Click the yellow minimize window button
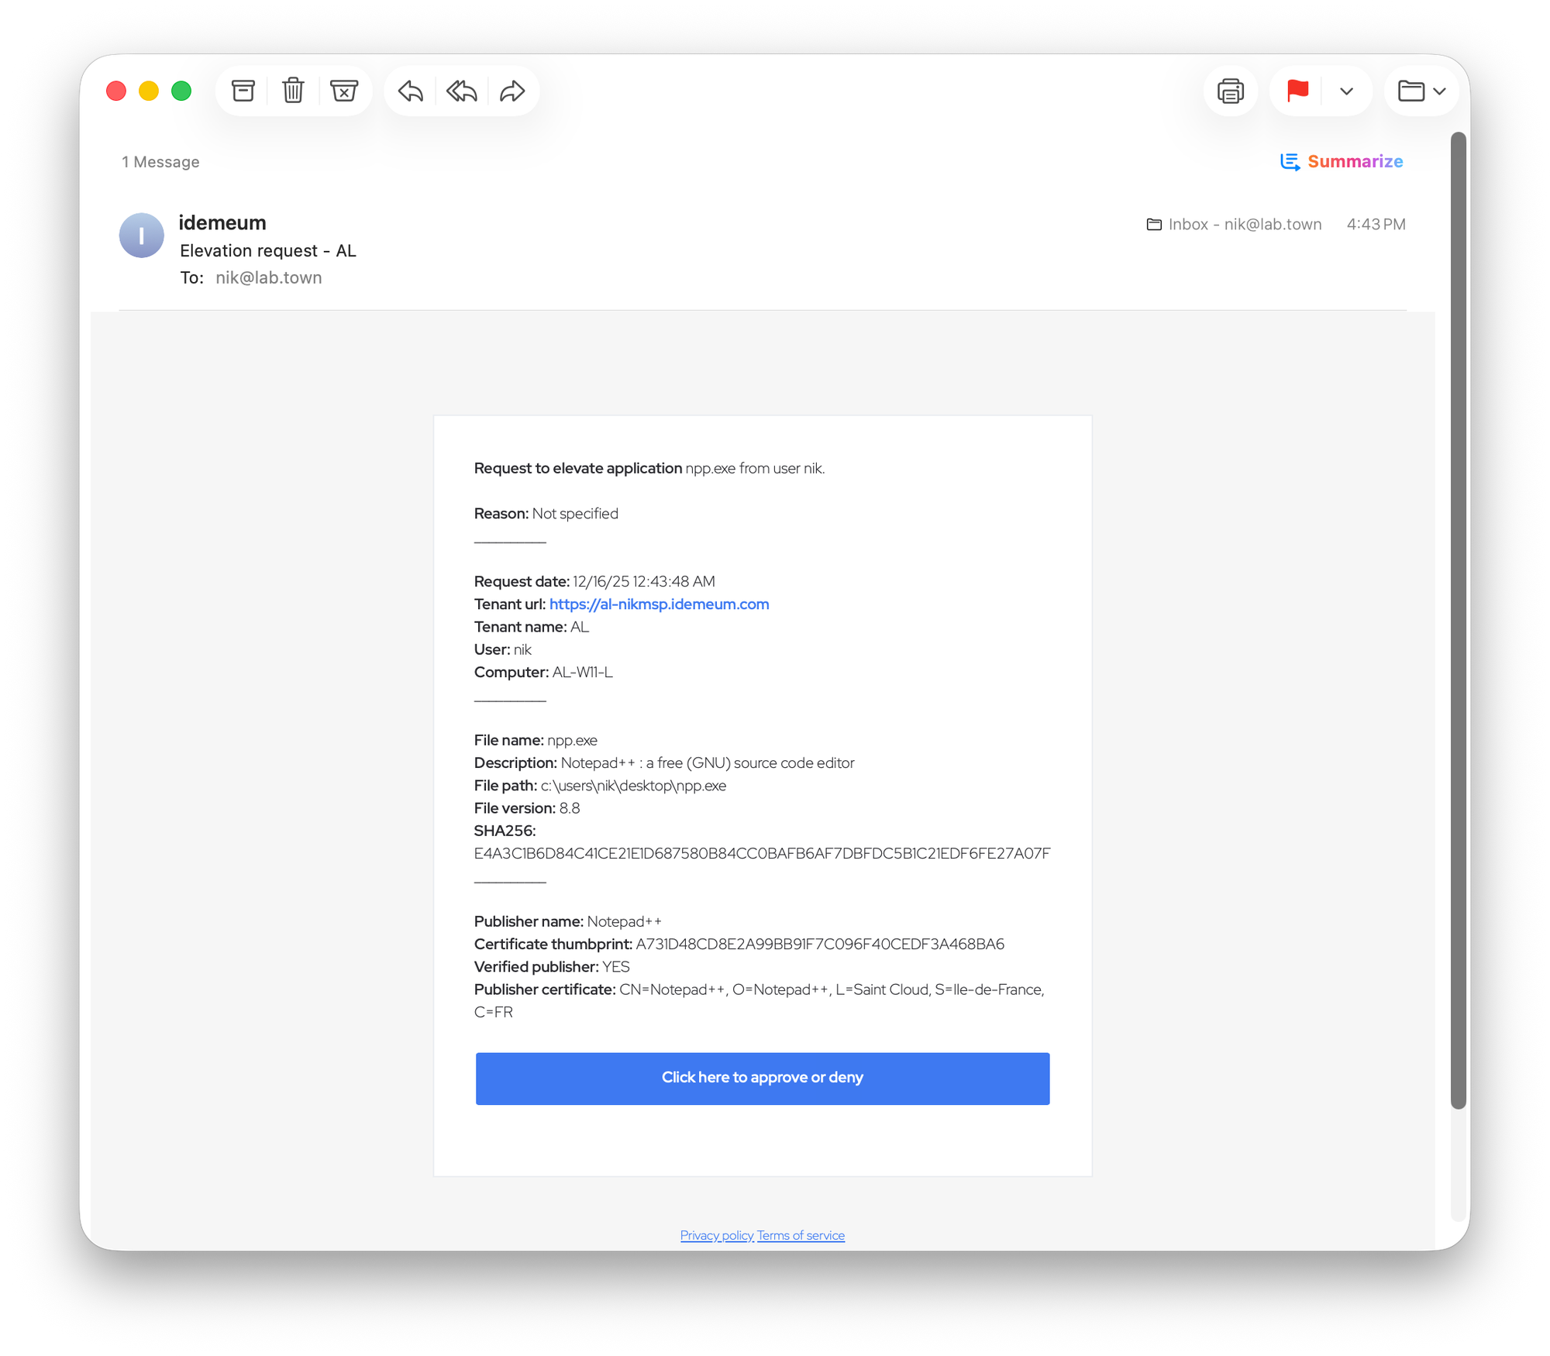The height and width of the screenshot is (1356, 1550). 149,91
